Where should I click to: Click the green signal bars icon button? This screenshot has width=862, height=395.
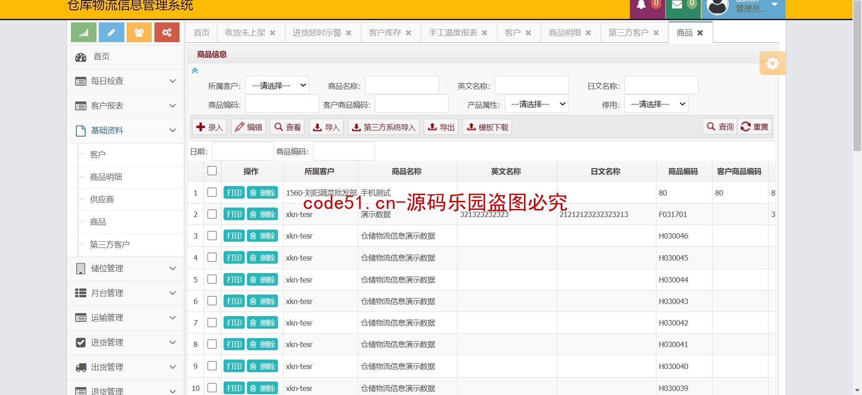[84, 32]
